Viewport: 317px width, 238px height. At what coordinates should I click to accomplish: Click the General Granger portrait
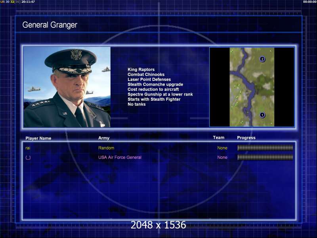[67, 87]
